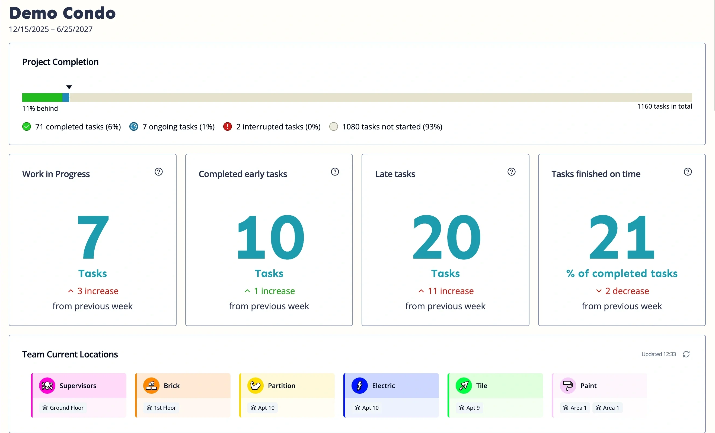This screenshot has height=433, width=715.
Task: Click the Tile team name
Action: (x=481, y=386)
